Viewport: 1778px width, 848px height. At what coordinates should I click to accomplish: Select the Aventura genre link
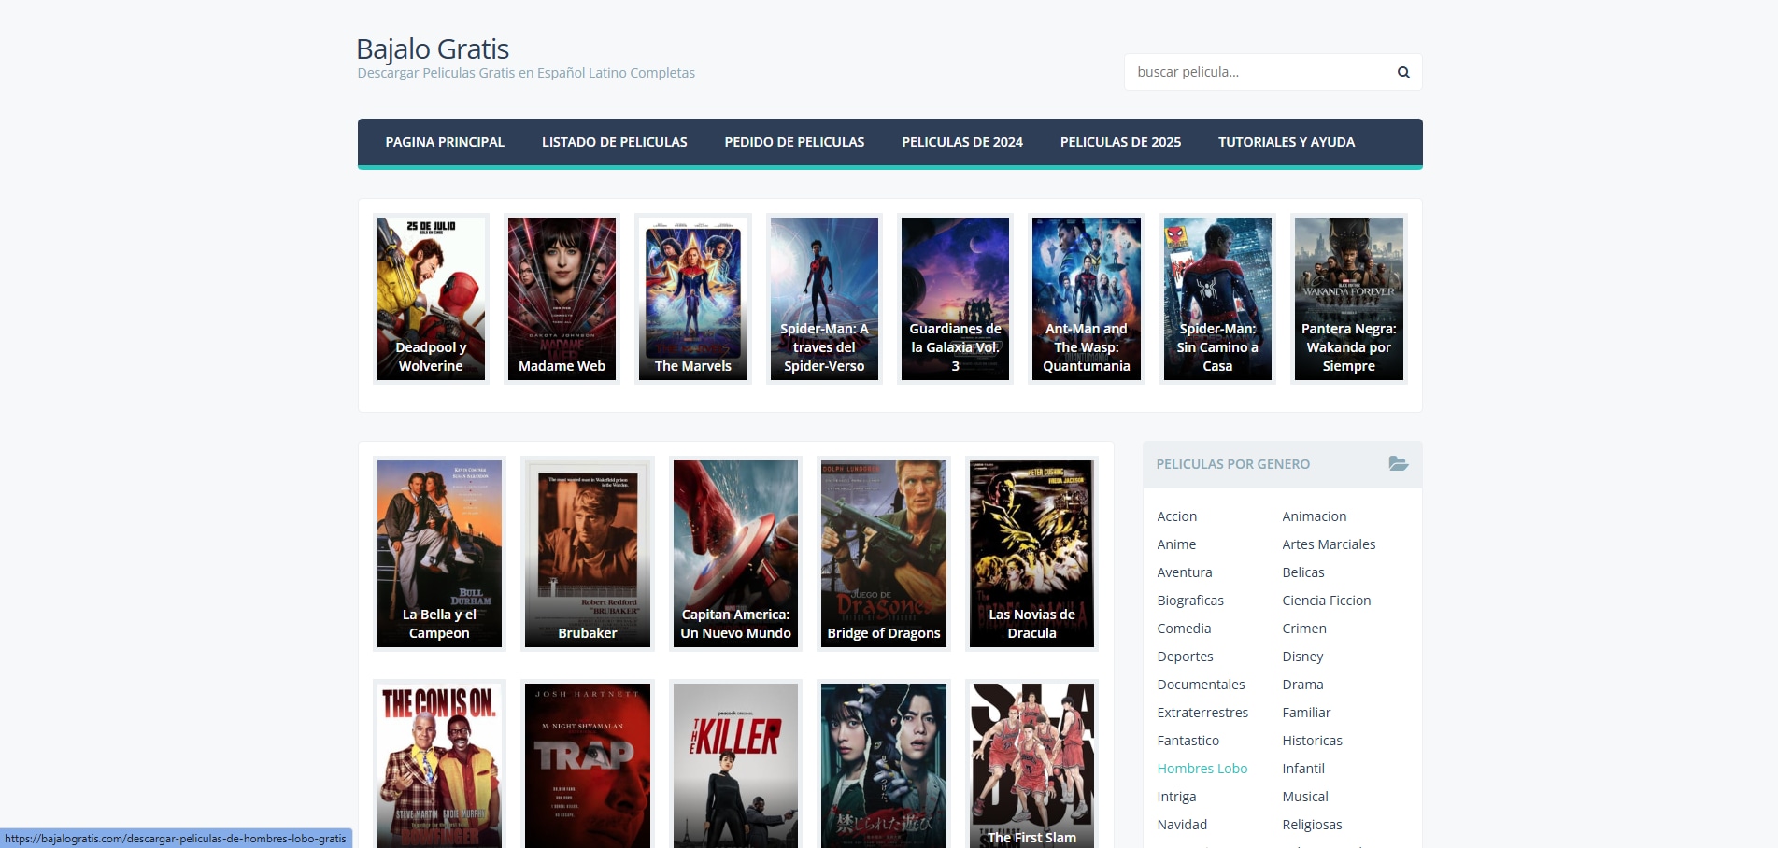pos(1184,572)
